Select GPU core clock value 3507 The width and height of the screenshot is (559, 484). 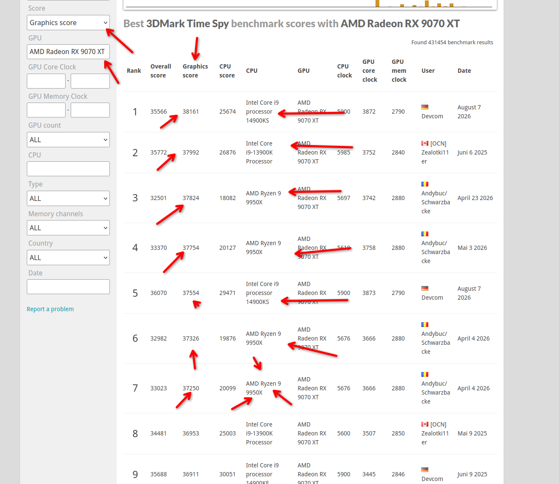coord(369,433)
